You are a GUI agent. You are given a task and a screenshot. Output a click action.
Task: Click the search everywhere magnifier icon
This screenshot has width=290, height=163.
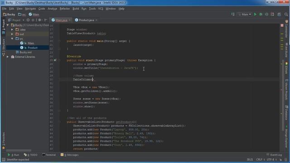[x=286, y=14]
